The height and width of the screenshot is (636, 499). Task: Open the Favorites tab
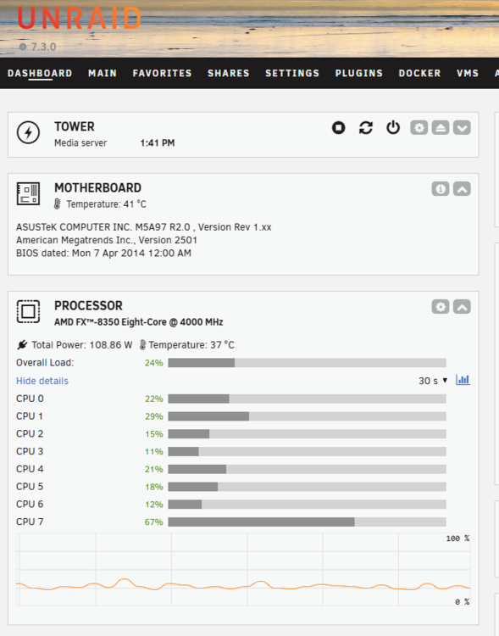[162, 74]
